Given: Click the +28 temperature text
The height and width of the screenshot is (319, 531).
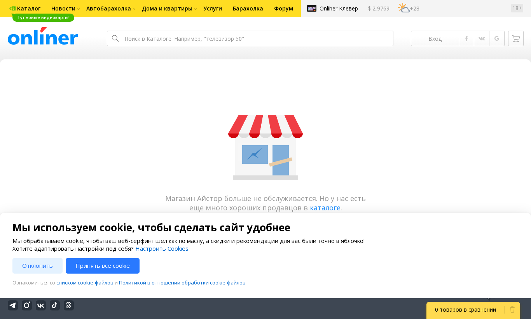Looking at the screenshot, I should [414, 9].
